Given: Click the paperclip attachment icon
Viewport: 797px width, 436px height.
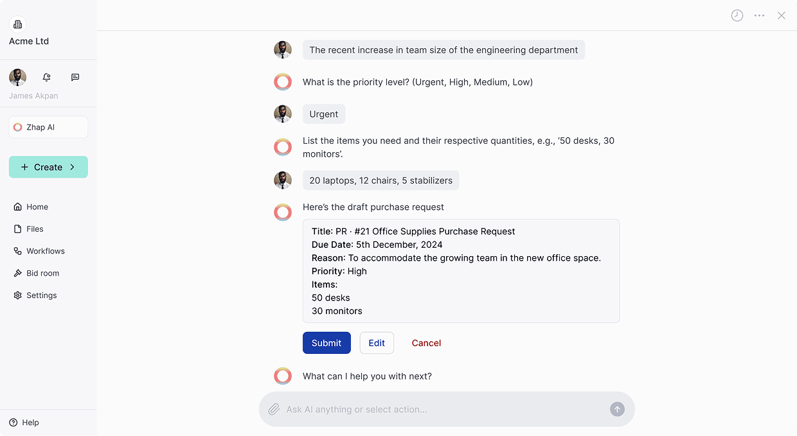Looking at the screenshot, I should [x=274, y=409].
